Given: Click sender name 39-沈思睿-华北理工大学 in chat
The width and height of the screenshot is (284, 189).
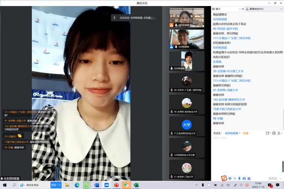Looking at the screenshot, I should [228, 71].
